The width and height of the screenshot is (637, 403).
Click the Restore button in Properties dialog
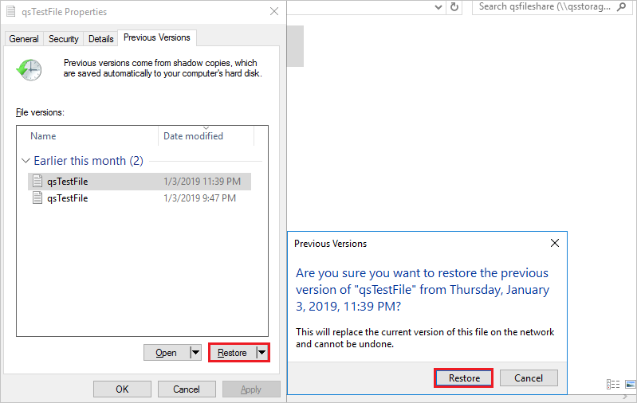click(x=233, y=353)
